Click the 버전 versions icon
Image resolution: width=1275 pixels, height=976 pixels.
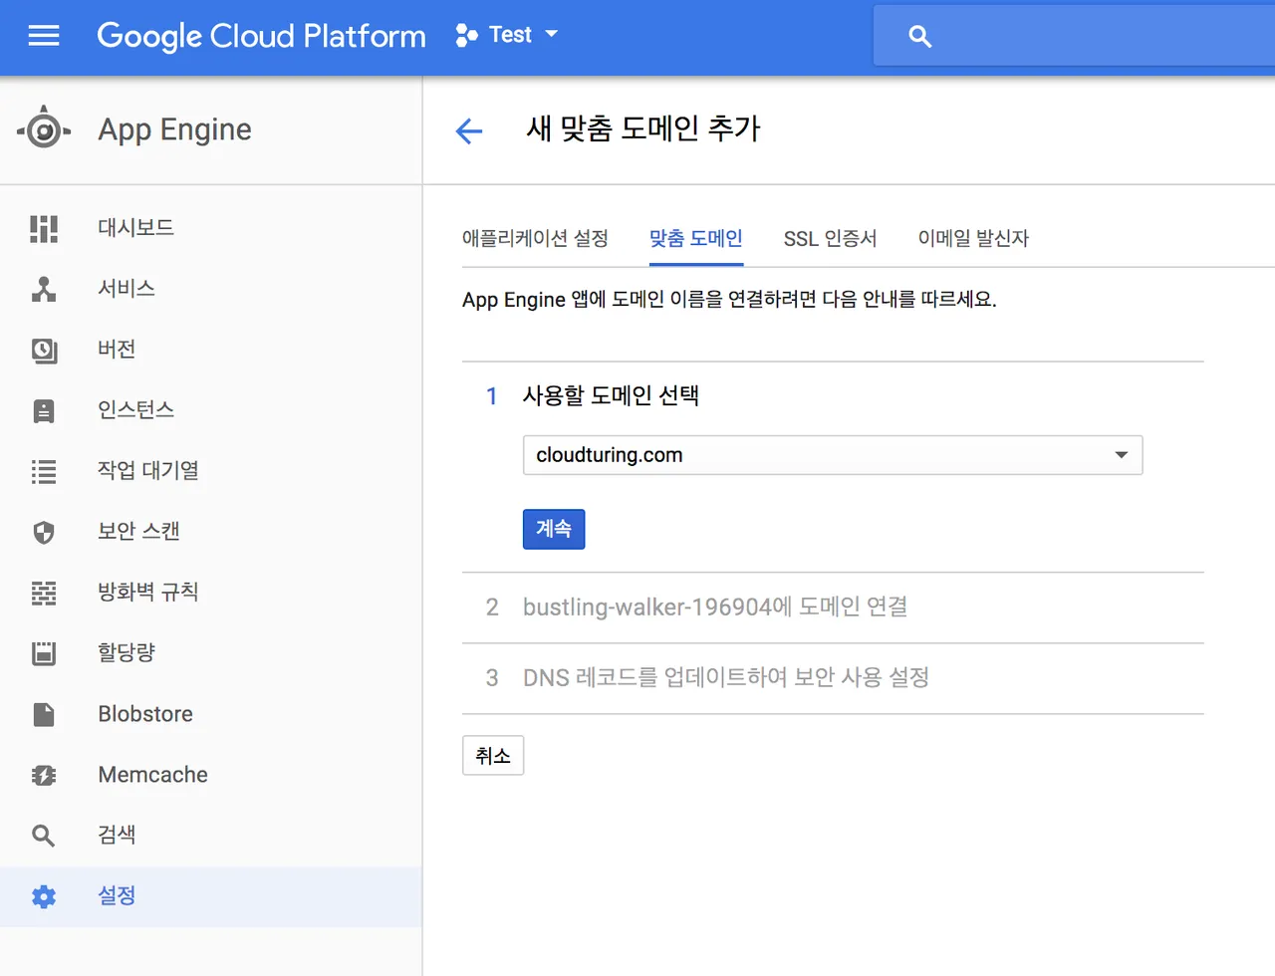(44, 350)
